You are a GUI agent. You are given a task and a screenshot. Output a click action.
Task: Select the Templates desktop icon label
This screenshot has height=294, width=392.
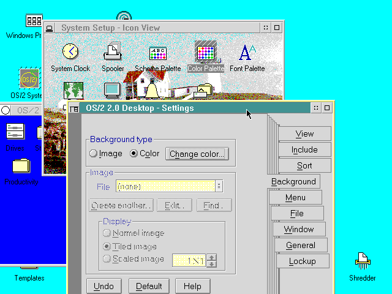pos(29,278)
